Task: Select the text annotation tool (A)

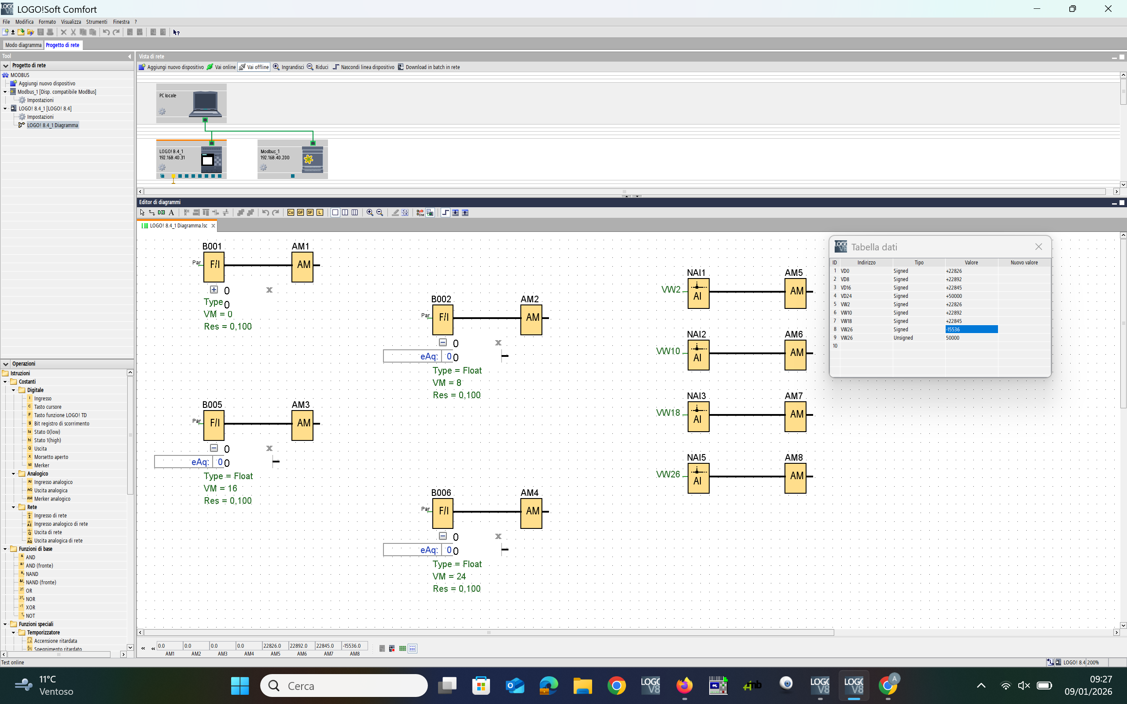Action: coord(171,213)
